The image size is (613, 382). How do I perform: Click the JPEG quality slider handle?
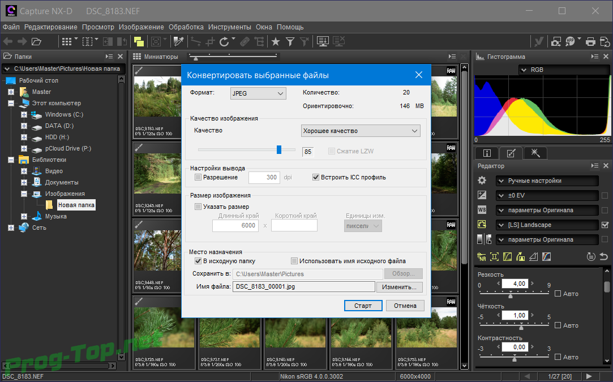[x=279, y=149]
